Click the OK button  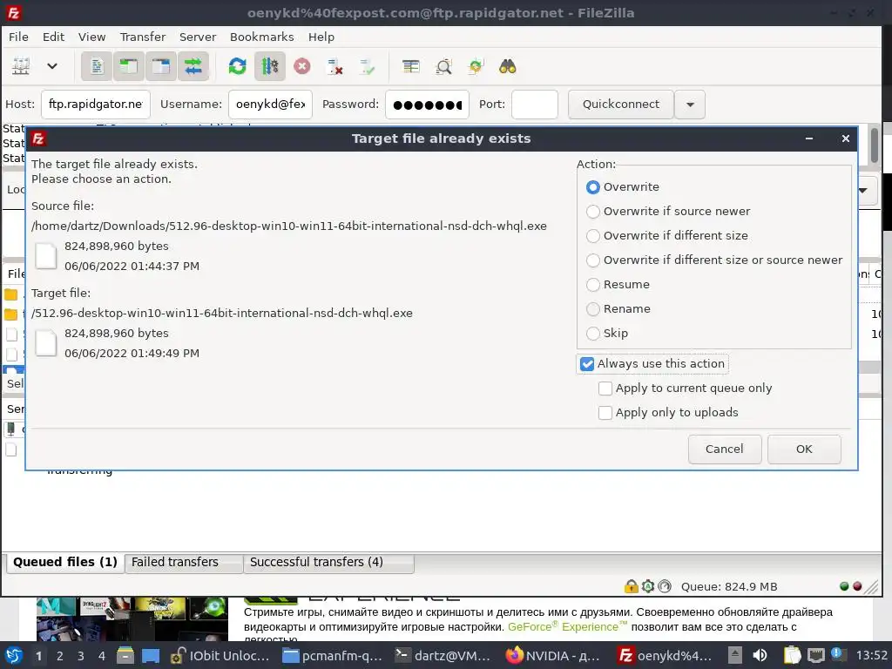(x=804, y=449)
